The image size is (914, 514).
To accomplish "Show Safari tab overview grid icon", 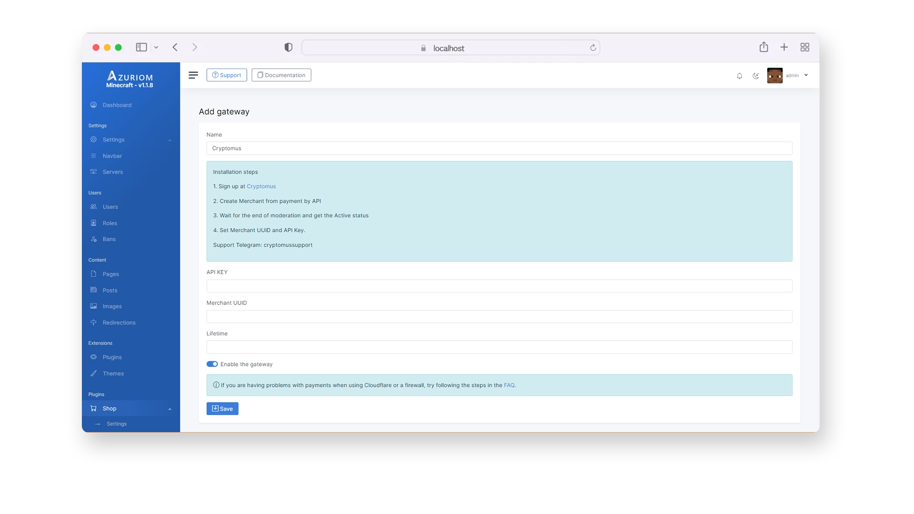I will [x=805, y=47].
